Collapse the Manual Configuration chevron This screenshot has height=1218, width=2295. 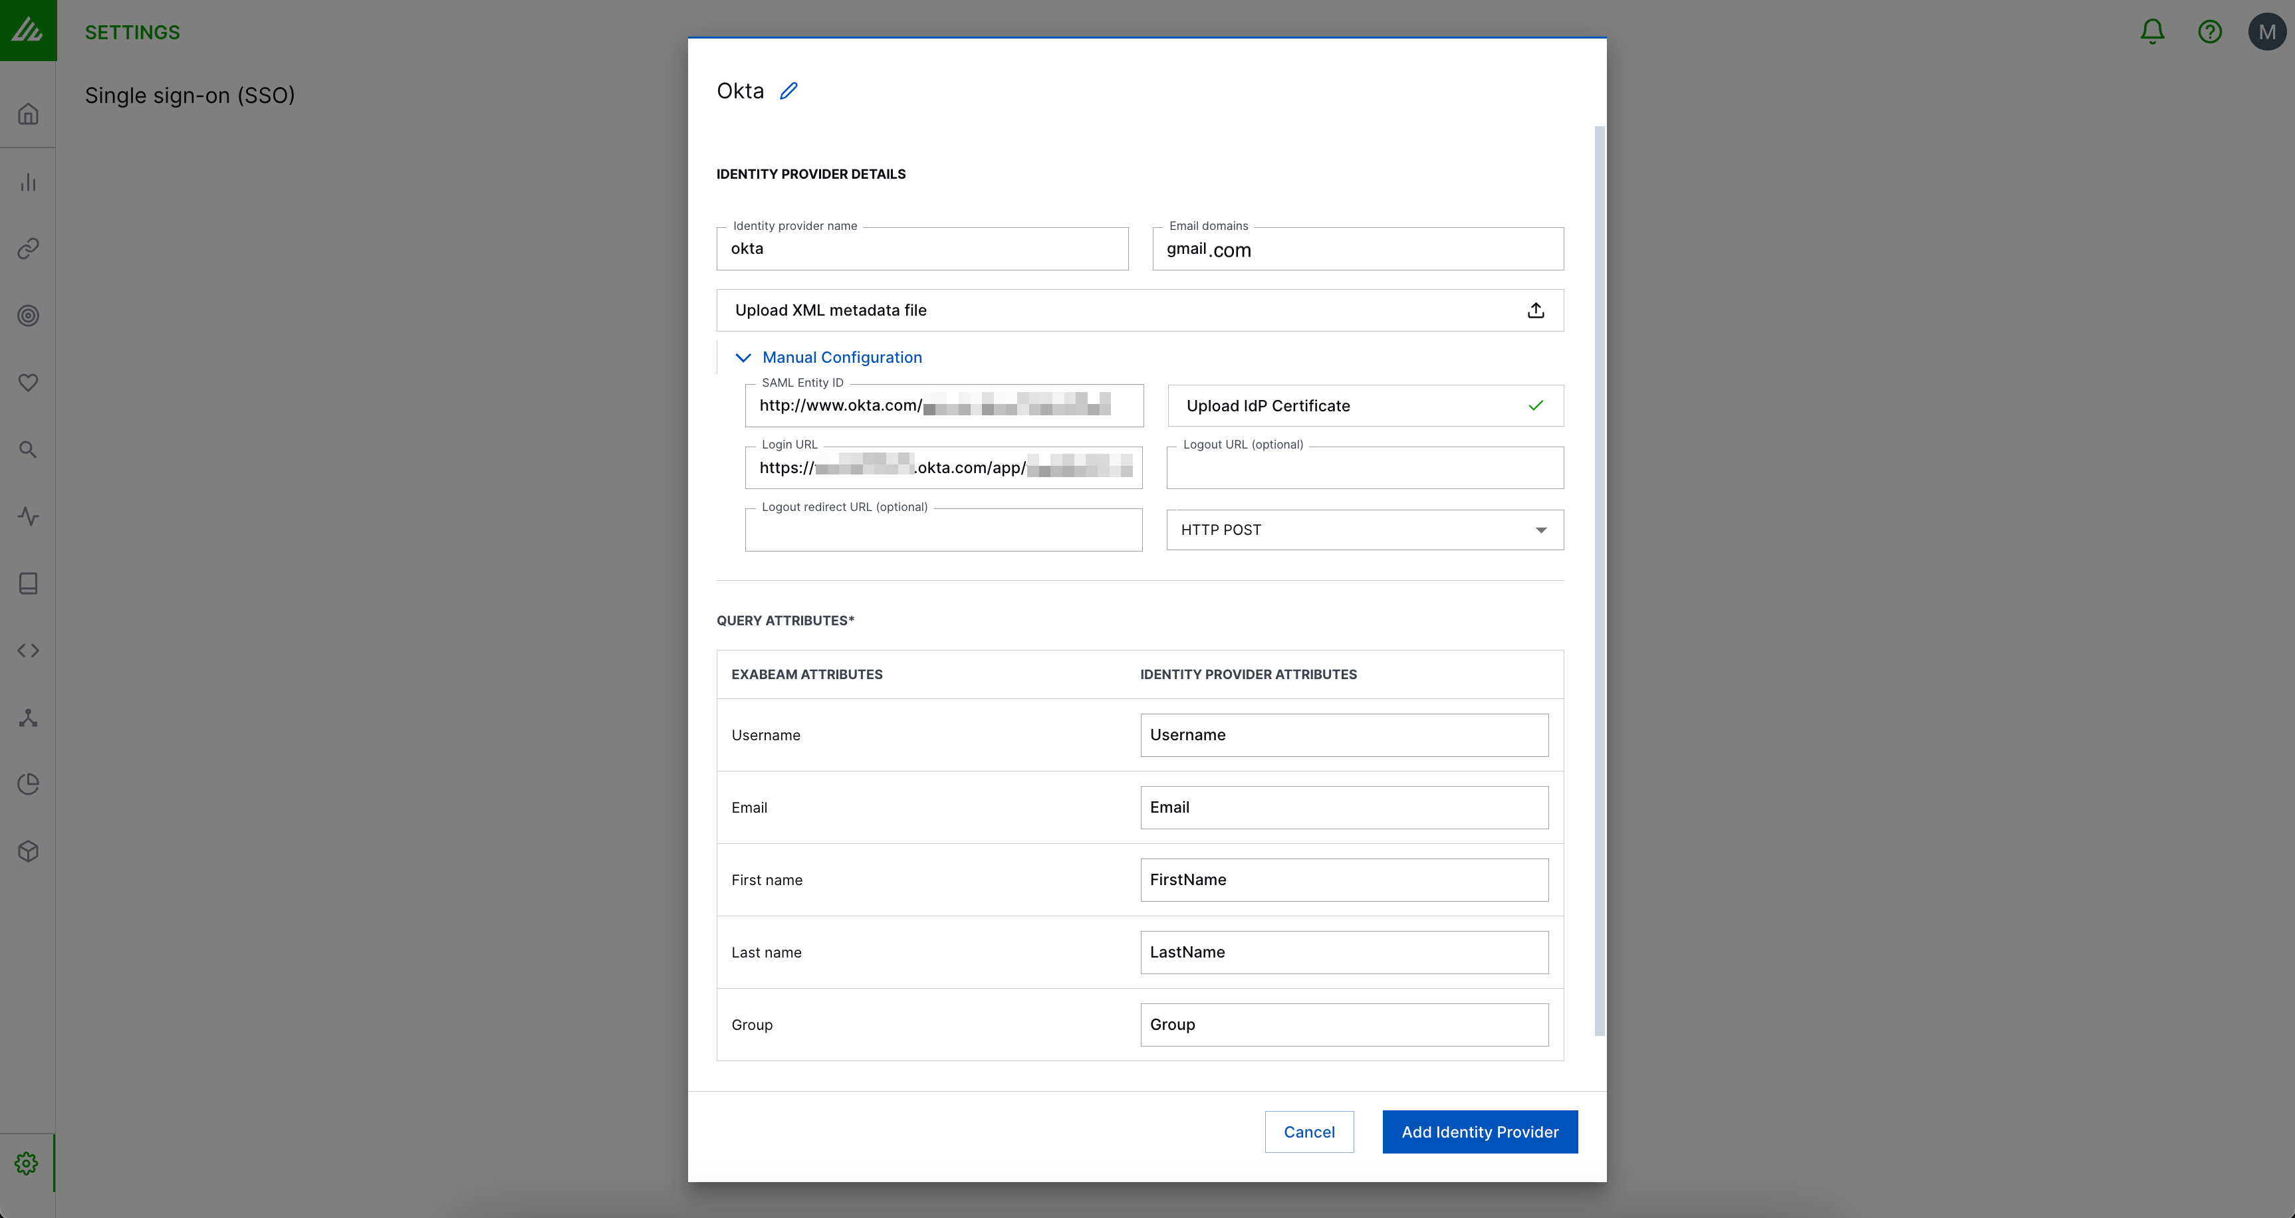(x=743, y=357)
